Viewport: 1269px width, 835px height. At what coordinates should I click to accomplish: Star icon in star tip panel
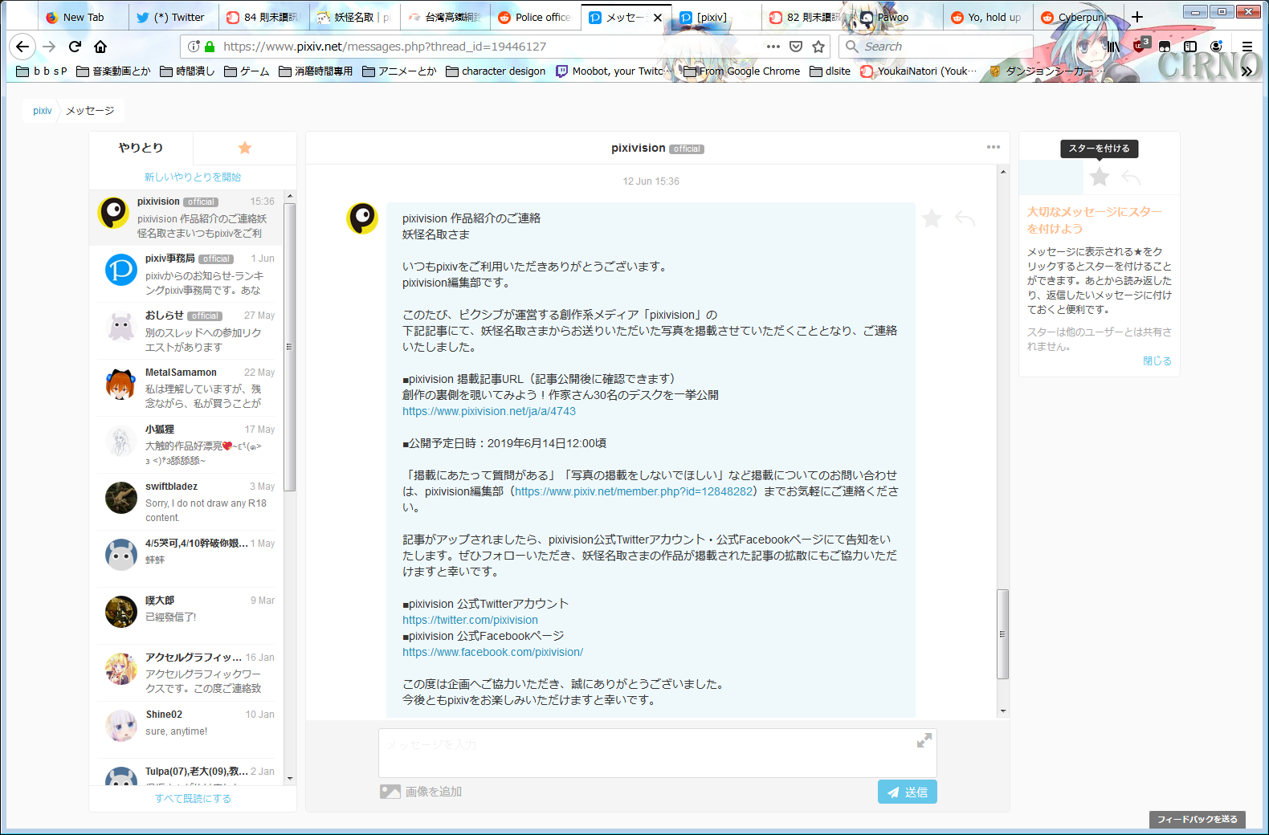pos(1100,177)
